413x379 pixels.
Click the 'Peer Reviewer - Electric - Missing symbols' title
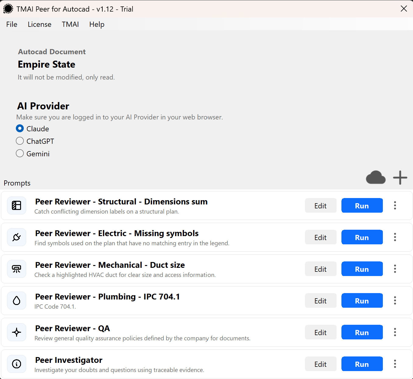117,233
